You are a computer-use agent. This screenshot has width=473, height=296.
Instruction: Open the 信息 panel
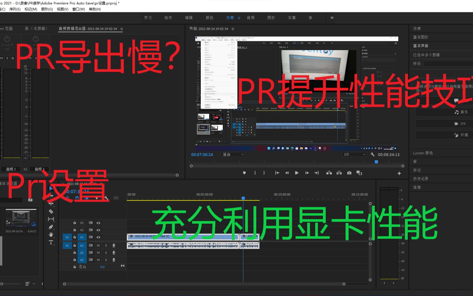click(417, 187)
